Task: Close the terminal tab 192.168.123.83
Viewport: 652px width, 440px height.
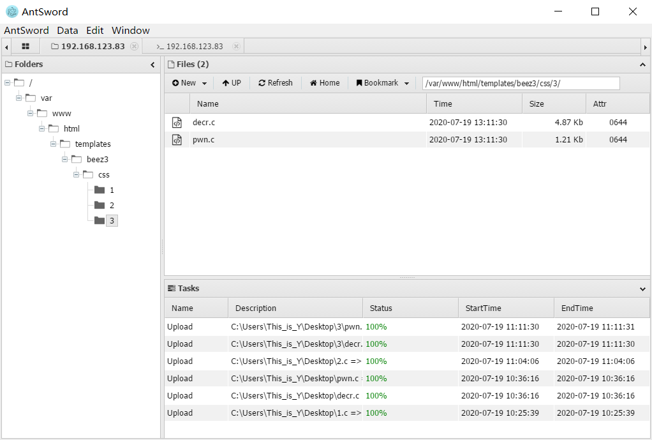Action: click(x=236, y=46)
